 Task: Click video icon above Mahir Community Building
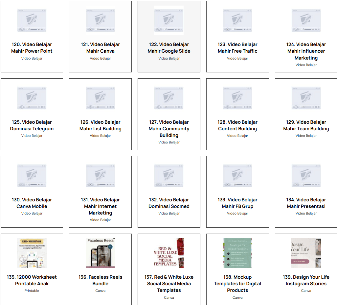[x=169, y=98]
